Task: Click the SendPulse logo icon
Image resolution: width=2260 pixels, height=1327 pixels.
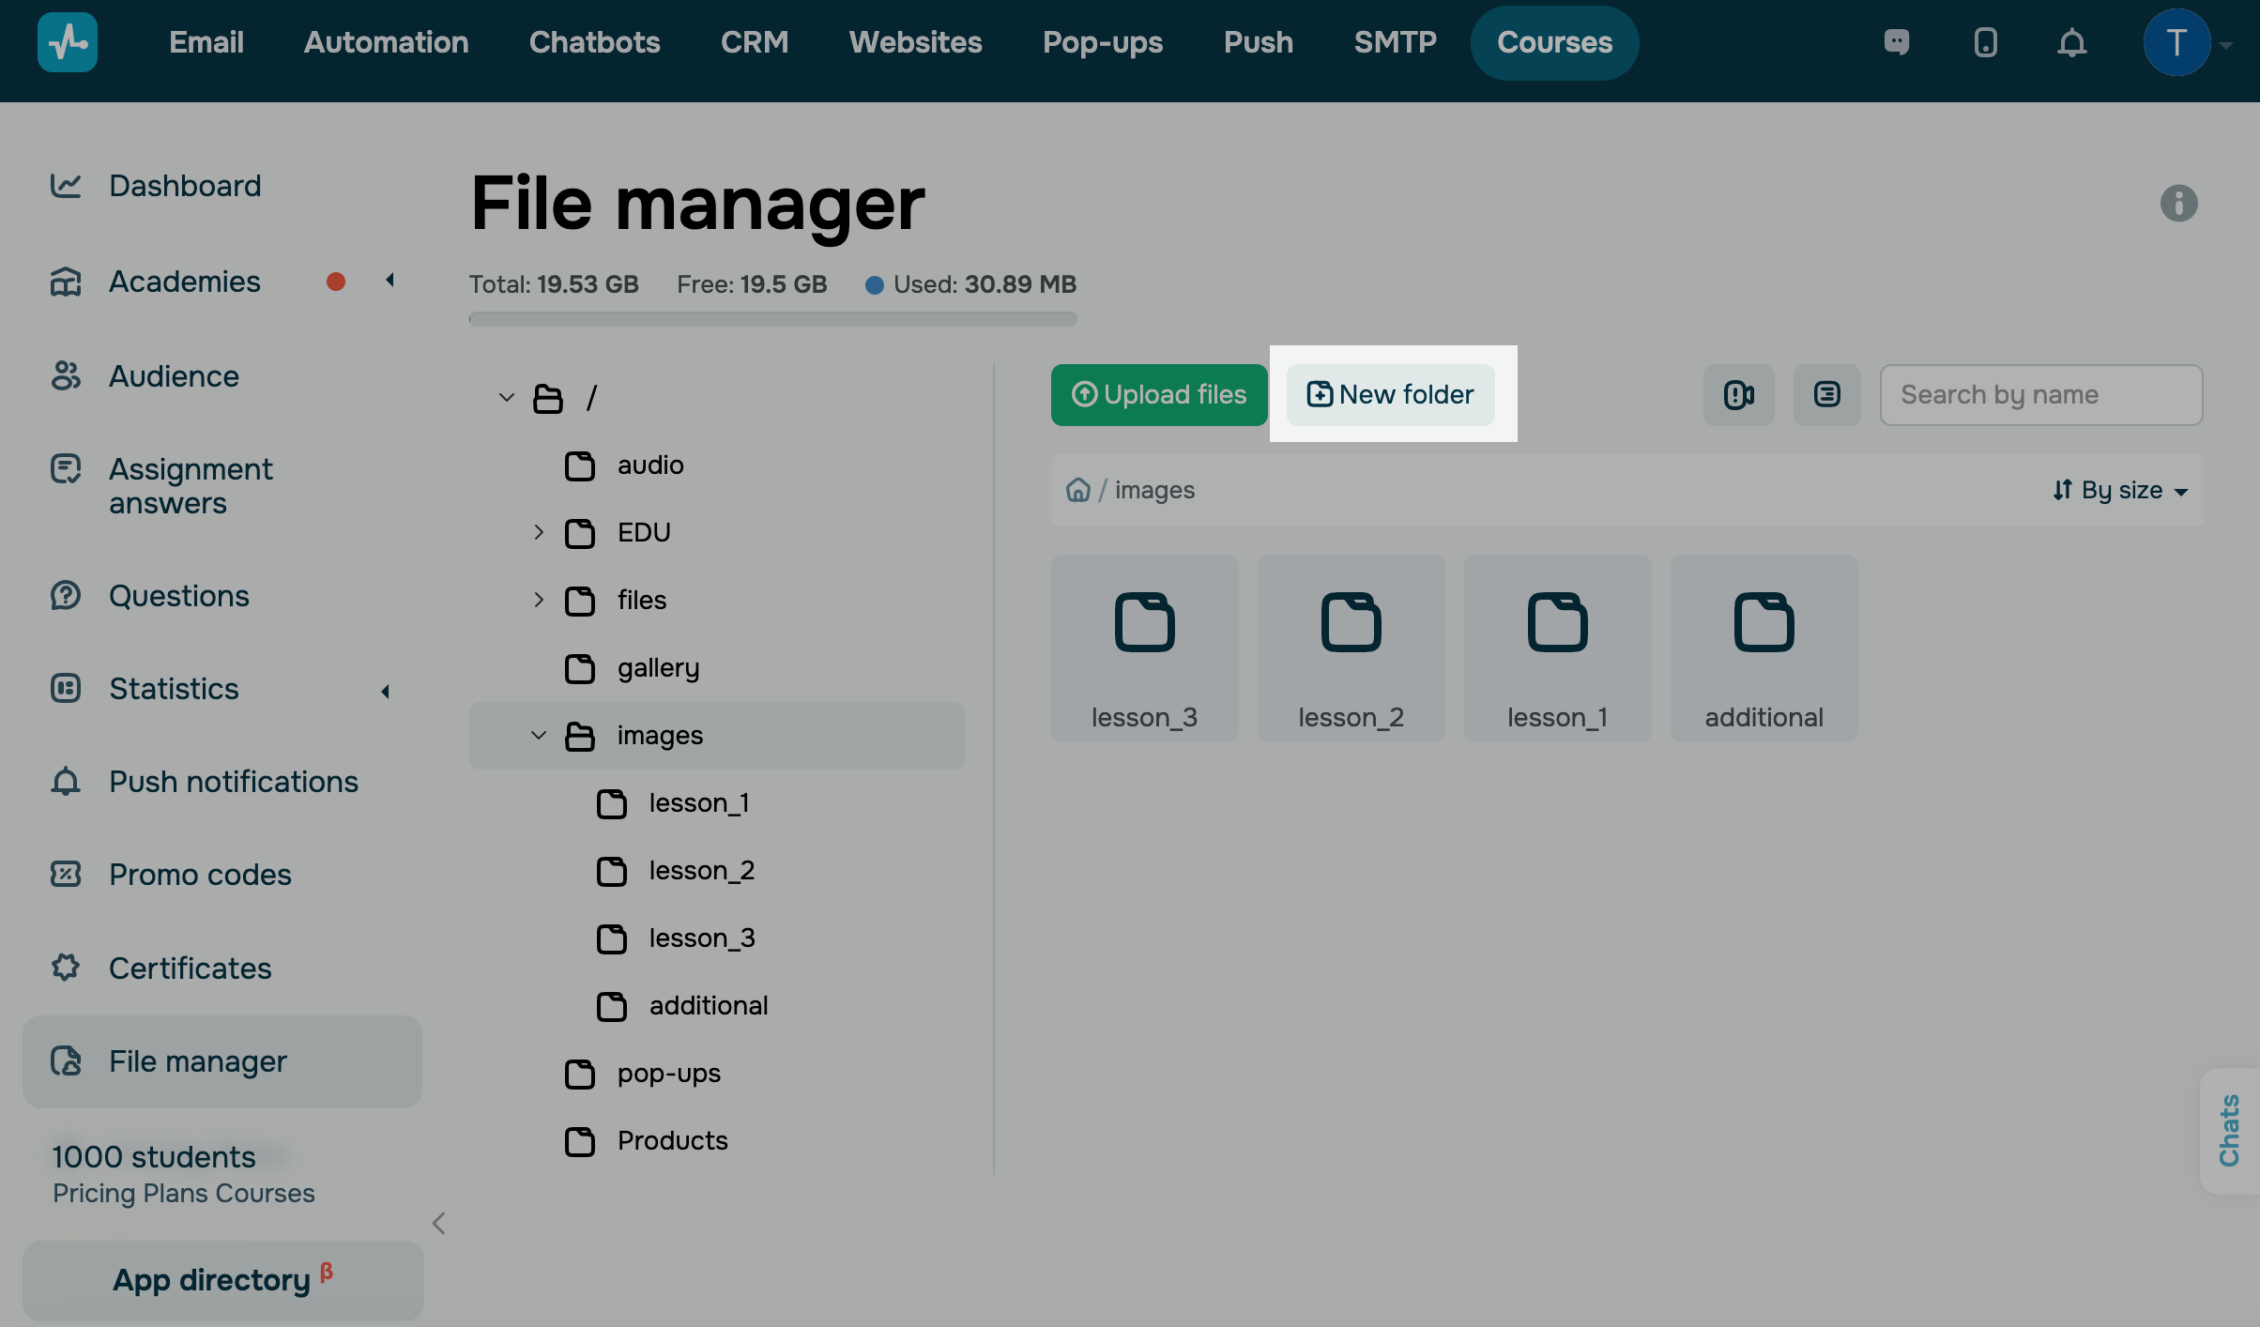Action: [x=68, y=42]
